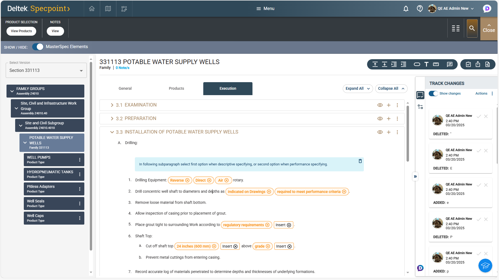The width and height of the screenshot is (499, 280).
Task: Switch to the Products tab
Action: [176, 89]
